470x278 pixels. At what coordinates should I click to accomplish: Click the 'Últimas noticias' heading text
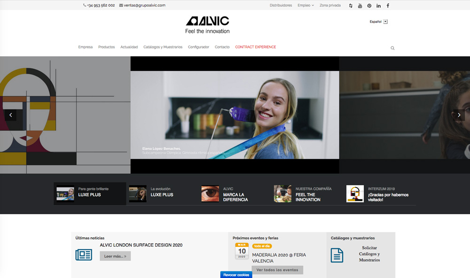point(90,238)
